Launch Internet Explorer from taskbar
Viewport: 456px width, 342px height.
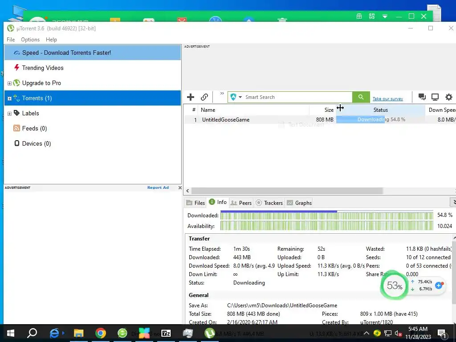55,333
